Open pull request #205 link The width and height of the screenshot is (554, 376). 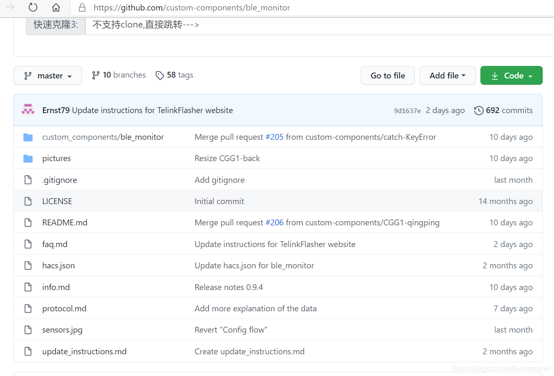click(x=274, y=137)
